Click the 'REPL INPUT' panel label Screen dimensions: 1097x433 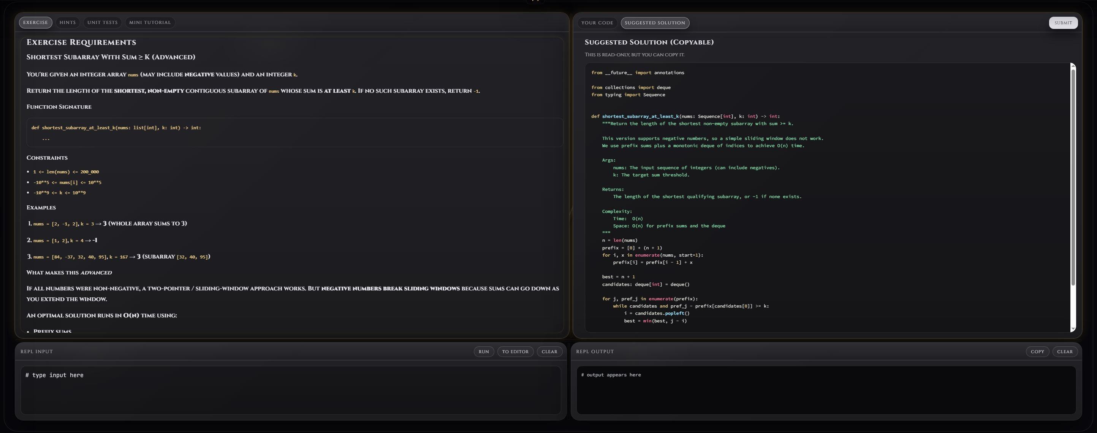tap(36, 352)
